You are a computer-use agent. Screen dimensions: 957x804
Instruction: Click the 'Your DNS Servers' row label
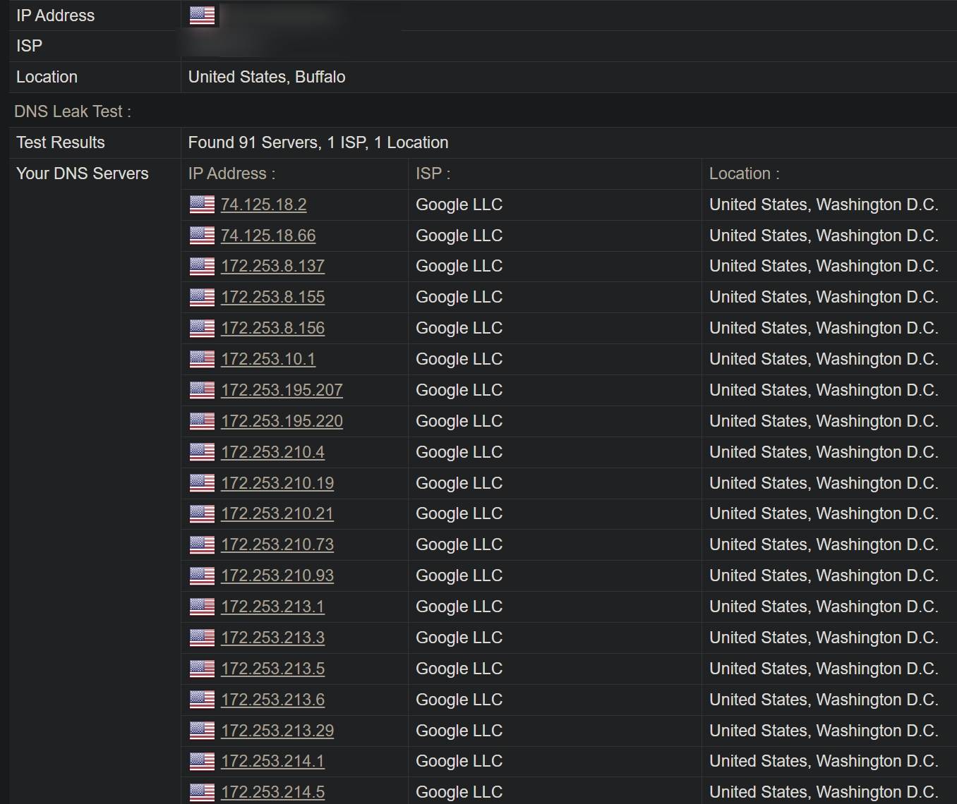click(83, 173)
